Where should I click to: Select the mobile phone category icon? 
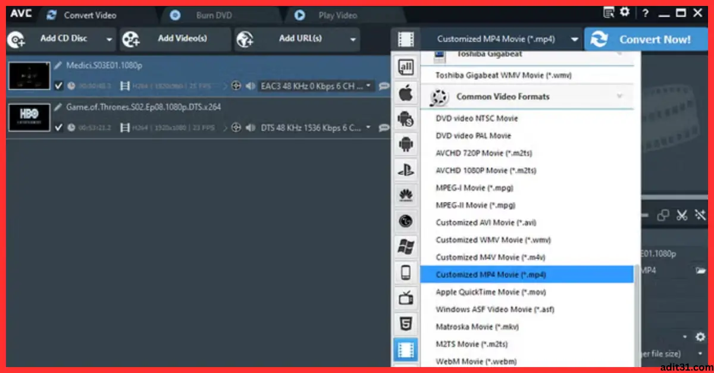(406, 273)
